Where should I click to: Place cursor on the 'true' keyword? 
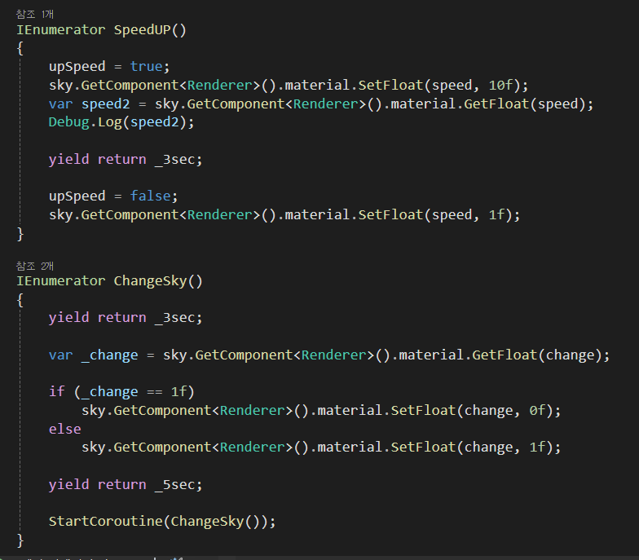tap(147, 67)
